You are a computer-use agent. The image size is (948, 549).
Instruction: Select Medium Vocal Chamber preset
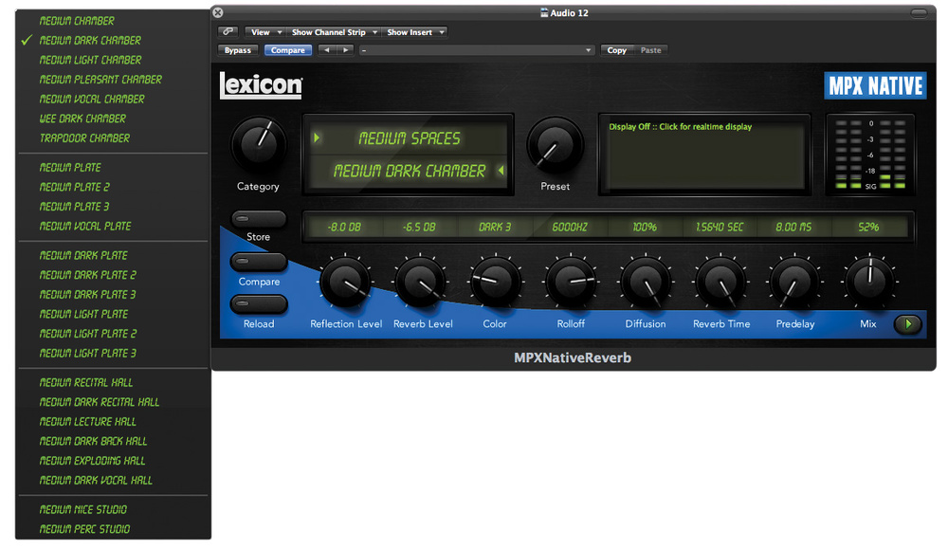91,99
